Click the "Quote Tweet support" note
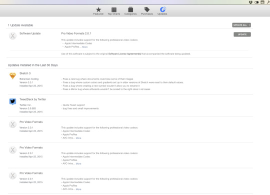The image size is (270, 195). (73, 105)
